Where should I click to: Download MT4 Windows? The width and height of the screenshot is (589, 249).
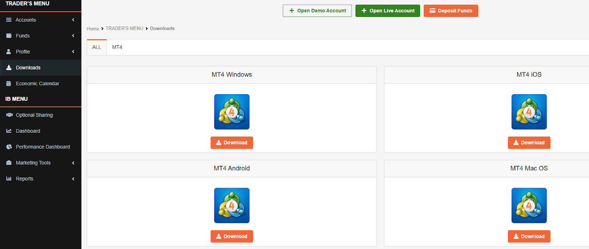coord(232,143)
